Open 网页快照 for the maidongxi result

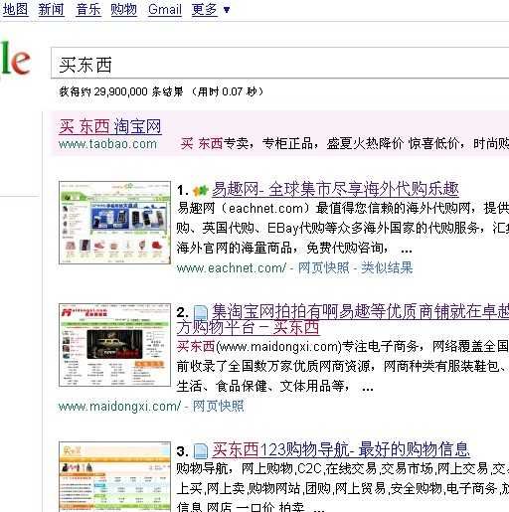[x=219, y=406]
